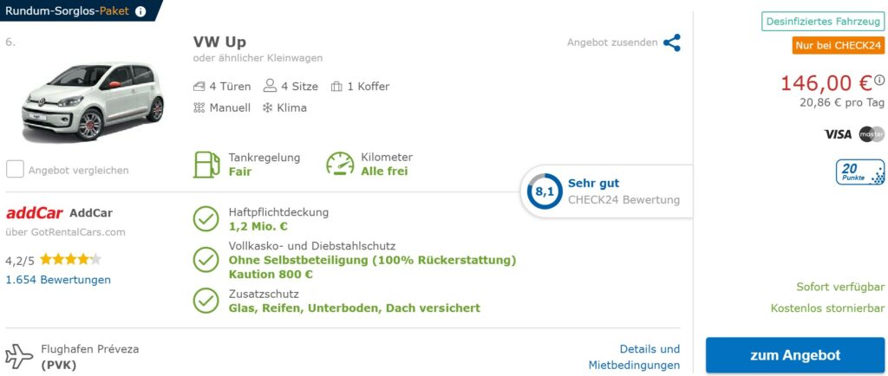This screenshot has height=376, width=888.
Task: Click the Vollkasko- und Diebstahlschutz checkmark icon
Action: (206, 260)
